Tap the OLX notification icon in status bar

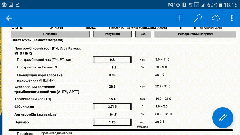[4, 5]
